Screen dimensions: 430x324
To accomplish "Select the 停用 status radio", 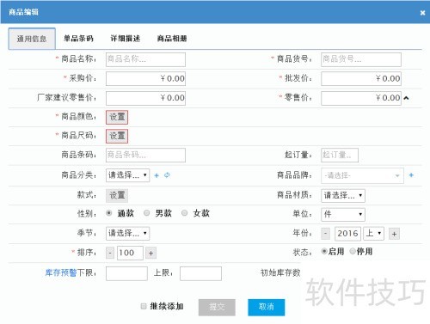I will click(353, 251).
